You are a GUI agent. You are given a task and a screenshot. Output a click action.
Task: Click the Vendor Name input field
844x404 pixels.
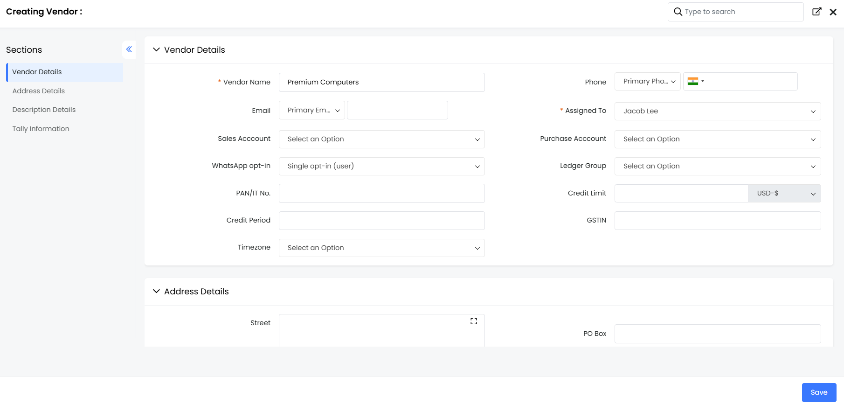[381, 83]
